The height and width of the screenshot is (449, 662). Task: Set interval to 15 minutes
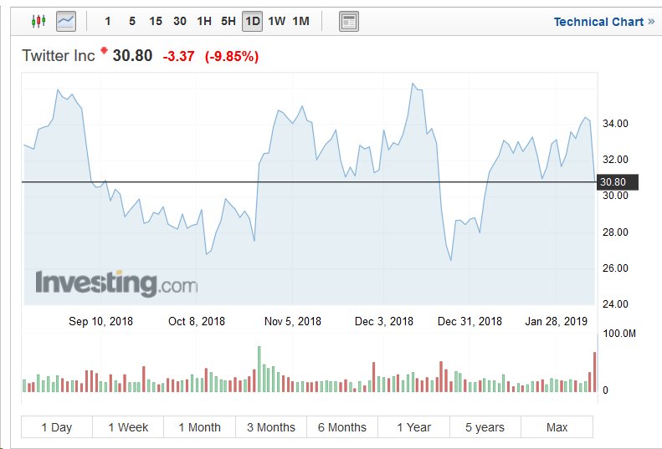pos(156,21)
